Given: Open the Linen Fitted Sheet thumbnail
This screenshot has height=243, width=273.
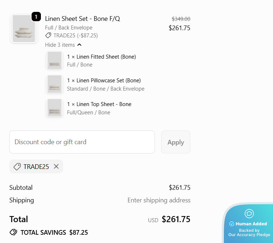Looking at the screenshot, I should tap(55, 60).
